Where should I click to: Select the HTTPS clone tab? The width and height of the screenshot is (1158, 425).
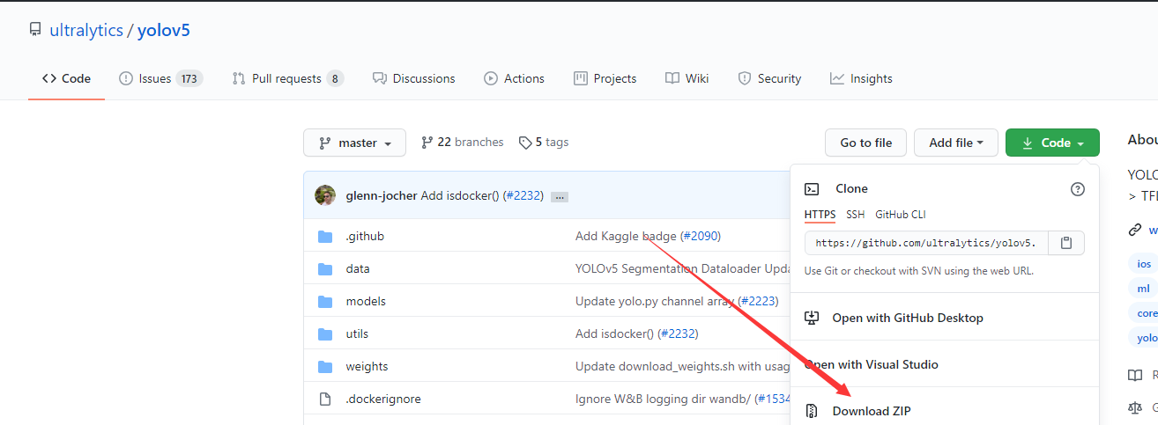(820, 214)
